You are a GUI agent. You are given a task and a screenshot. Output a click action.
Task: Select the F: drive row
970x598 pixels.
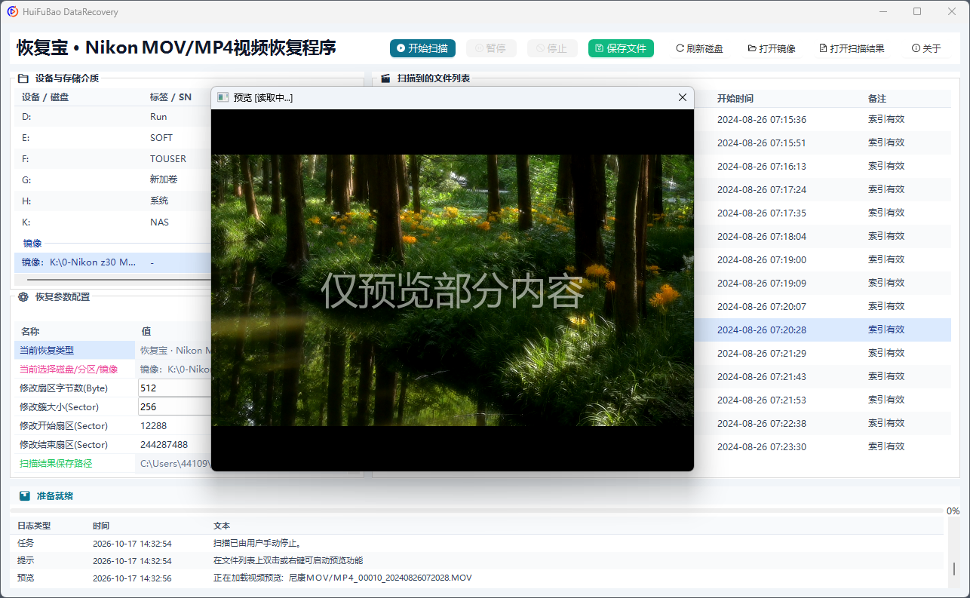click(x=112, y=159)
